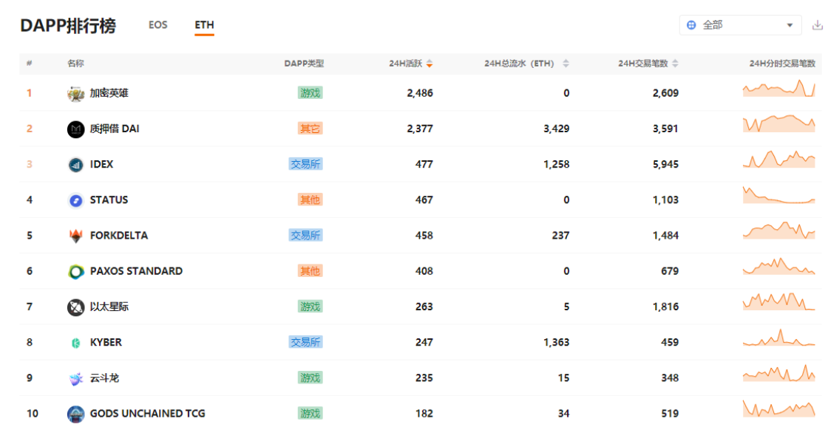Click the IDEX logo icon
This screenshot has width=825, height=444.
[x=75, y=165]
